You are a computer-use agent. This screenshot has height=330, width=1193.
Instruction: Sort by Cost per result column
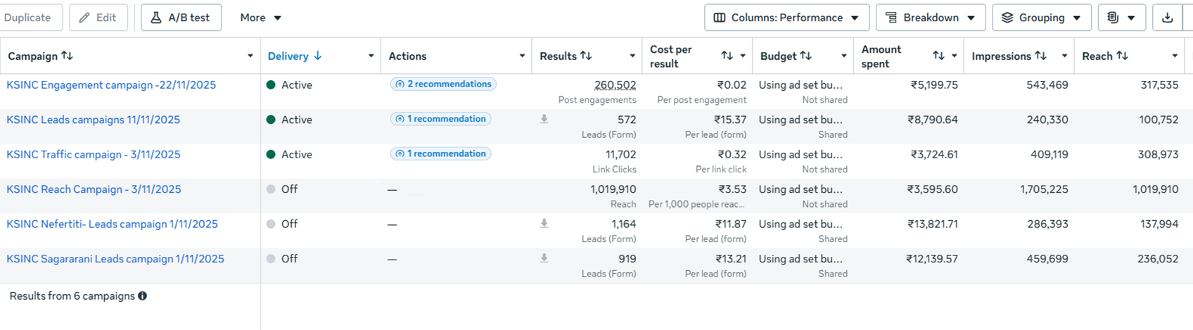[x=727, y=56]
